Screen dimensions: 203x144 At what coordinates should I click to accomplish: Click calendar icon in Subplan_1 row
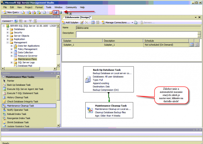click(x=192, y=45)
